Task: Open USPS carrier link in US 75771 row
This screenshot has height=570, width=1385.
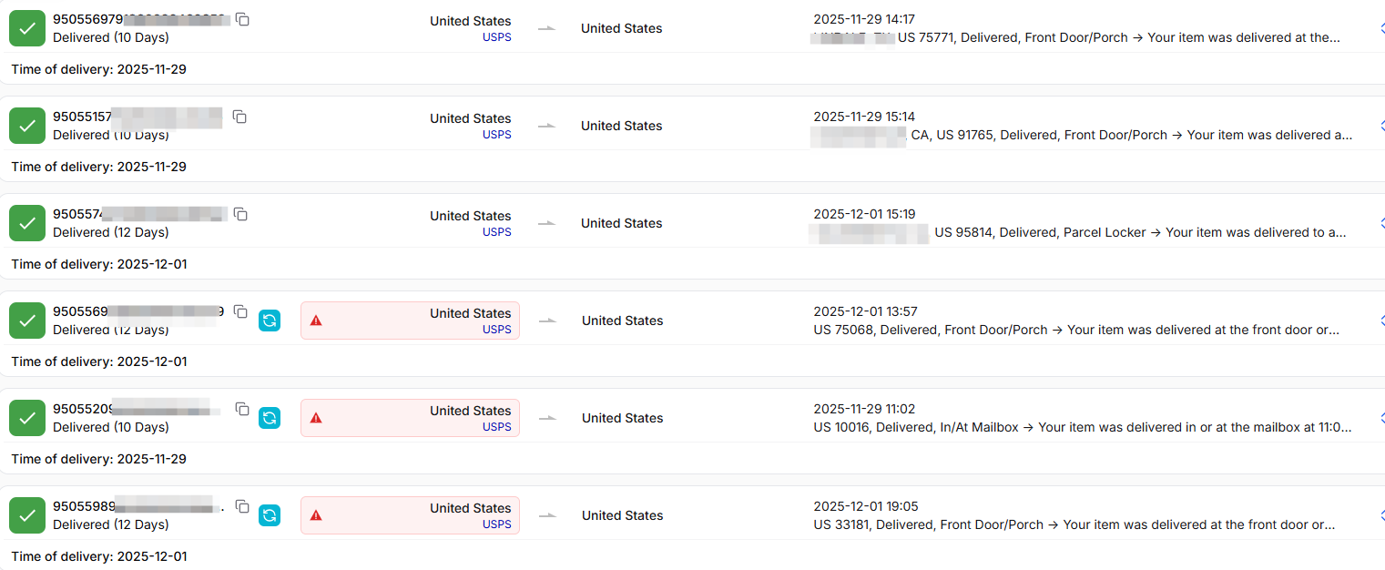Action: (496, 37)
